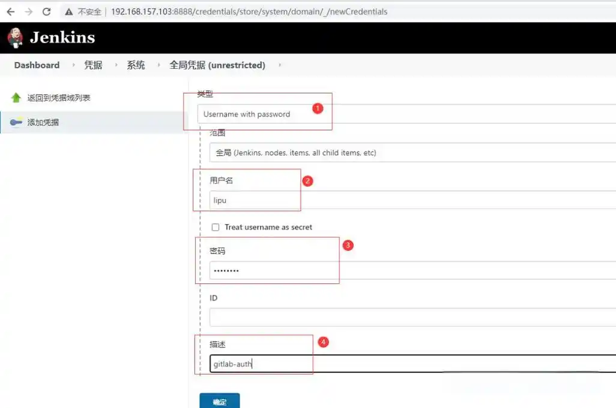
Task: Click the Jenkins mascot logo
Action: (14, 37)
